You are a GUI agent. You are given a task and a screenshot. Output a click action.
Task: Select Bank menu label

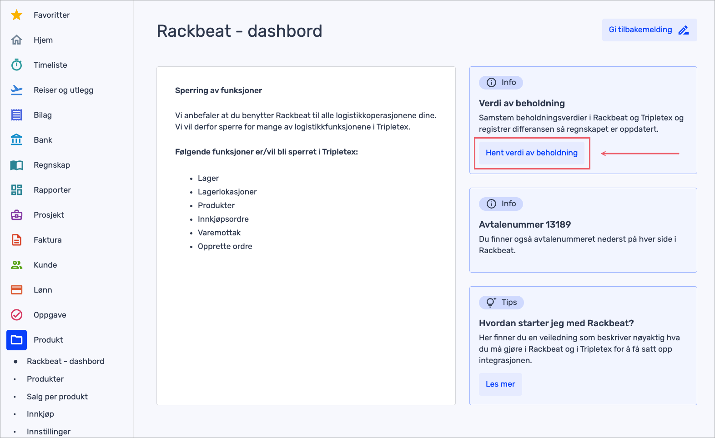[x=43, y=140]
